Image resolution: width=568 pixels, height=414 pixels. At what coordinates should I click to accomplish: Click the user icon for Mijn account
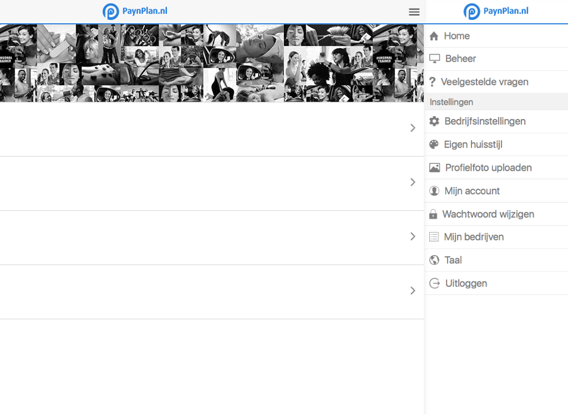tap(434, 191)
